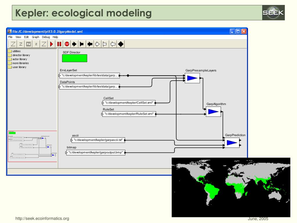Open the seek.ecoinformatics.org link
297x223 pixels.
tap(42, 218)
